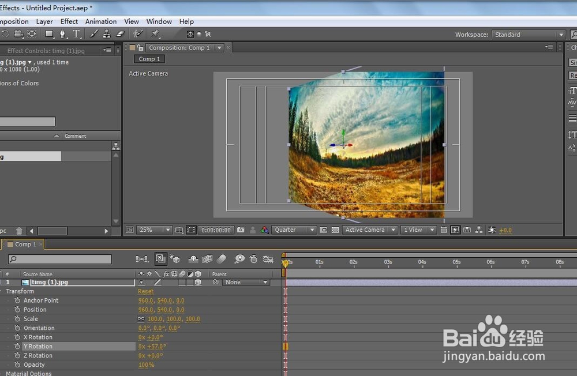Screen dimensions: 577x376
Task: Toggle Hide Shy Layers in timeline
Action: click(193, 259)
